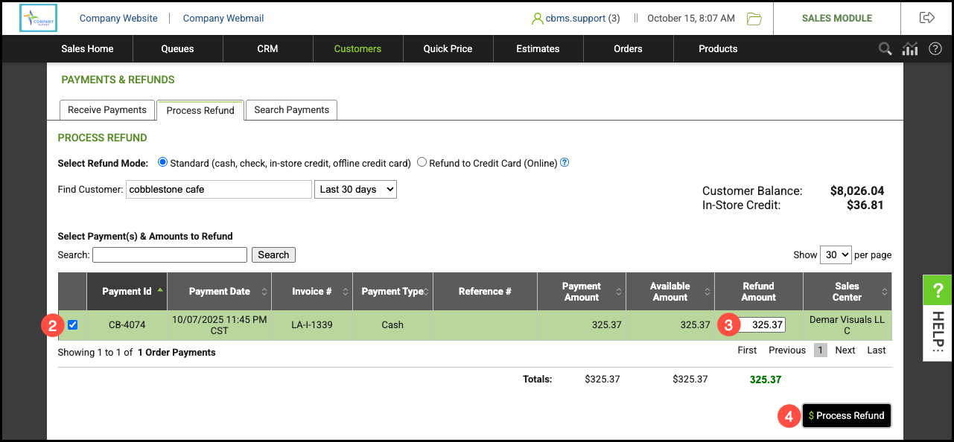954x442 pixels.
Task: Click the green 325.37 refund total
Action: point(766,379)
